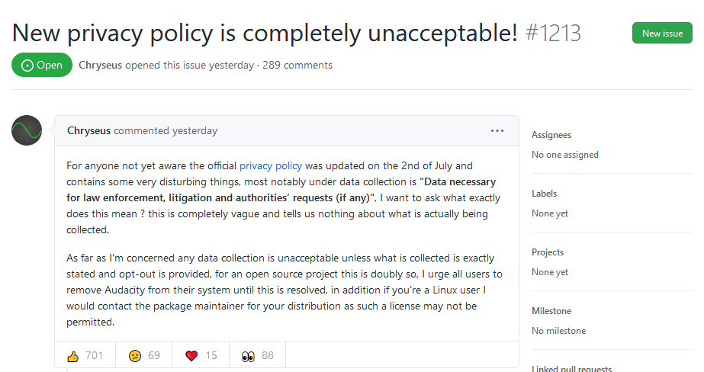Open Chryseus profile in comment header
Viewport: 704px width, 372px height.
pos(89,130)
